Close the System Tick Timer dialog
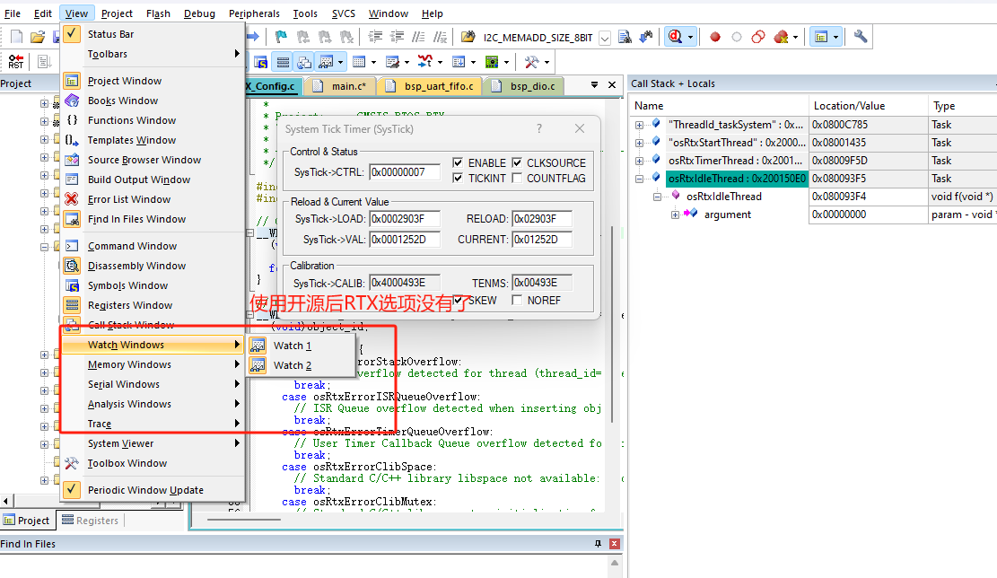 click(x=580, y=129)
